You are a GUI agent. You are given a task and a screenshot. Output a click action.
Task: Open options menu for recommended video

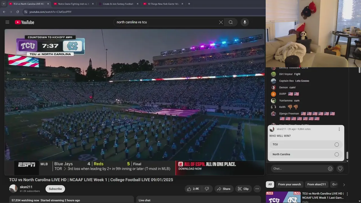pos(347,194)
